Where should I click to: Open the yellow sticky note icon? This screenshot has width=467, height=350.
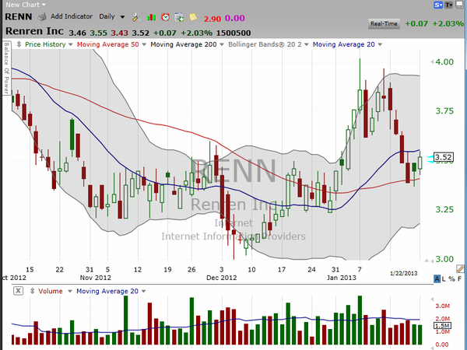[x=193, y=17]
